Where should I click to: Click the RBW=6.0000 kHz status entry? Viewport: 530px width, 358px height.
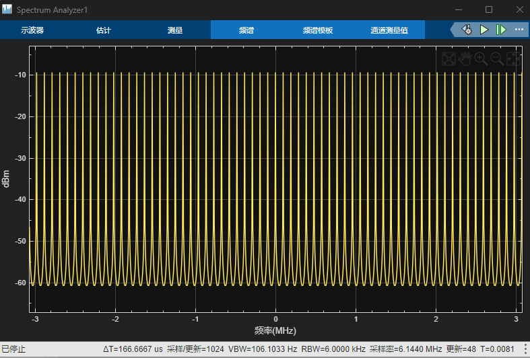(333, 349)
